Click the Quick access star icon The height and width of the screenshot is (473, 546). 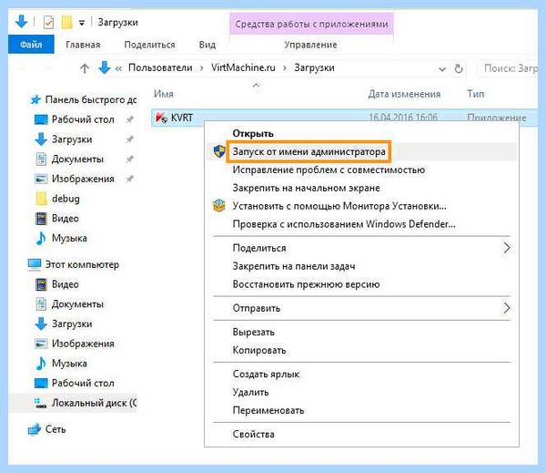pos(35,99)
